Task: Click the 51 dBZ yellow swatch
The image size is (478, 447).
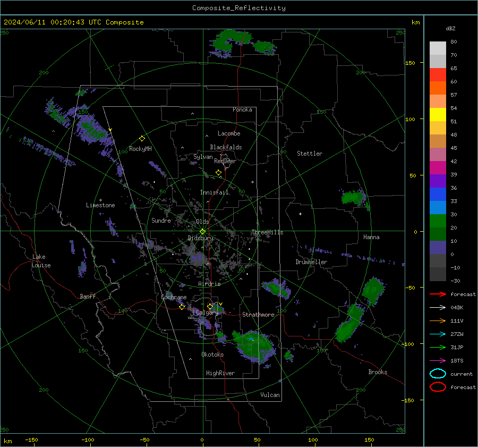Action: [x=438, y=114]
